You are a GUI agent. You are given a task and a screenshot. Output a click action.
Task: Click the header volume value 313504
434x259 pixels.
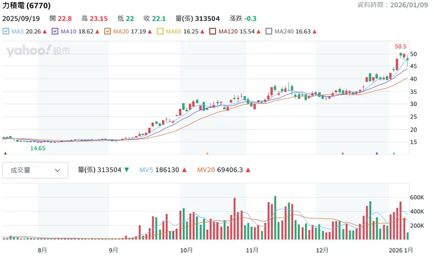tap(207, 19)
